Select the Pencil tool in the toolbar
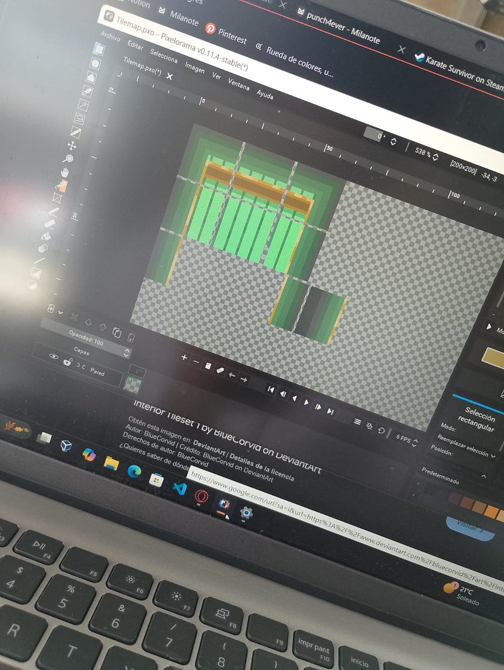Screen dimensions: 504x670 point(54,212)
